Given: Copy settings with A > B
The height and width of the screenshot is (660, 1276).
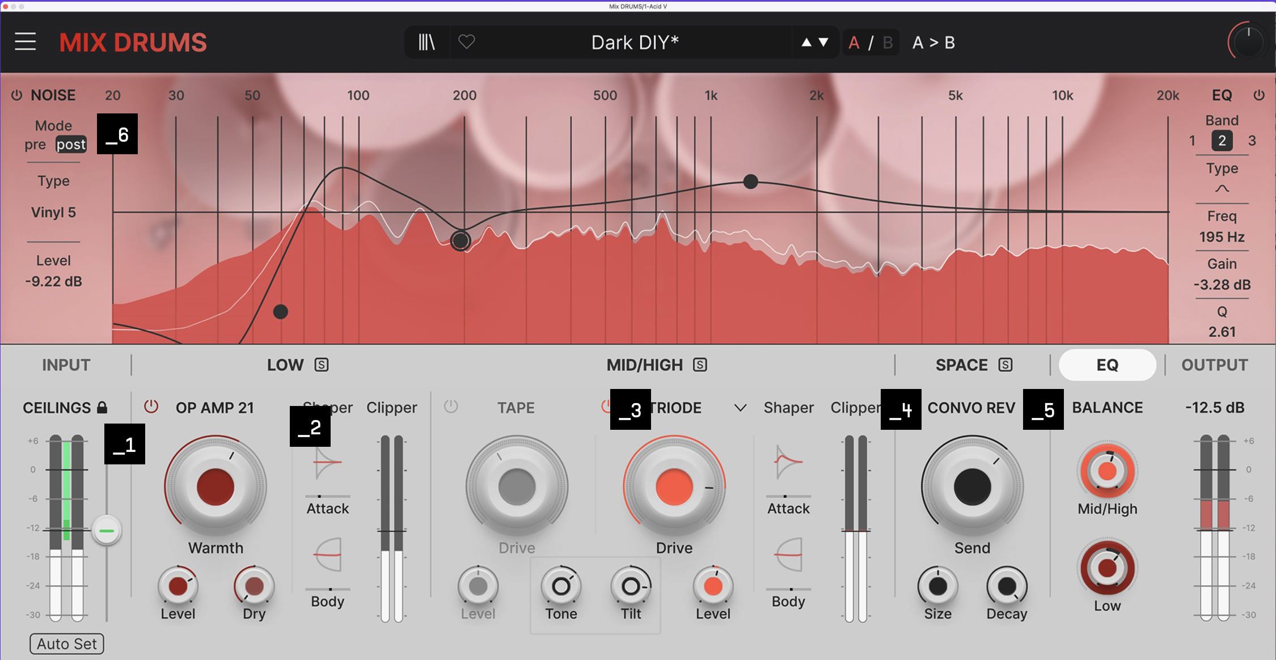Looking at the screenshot, I should (933, 42).
